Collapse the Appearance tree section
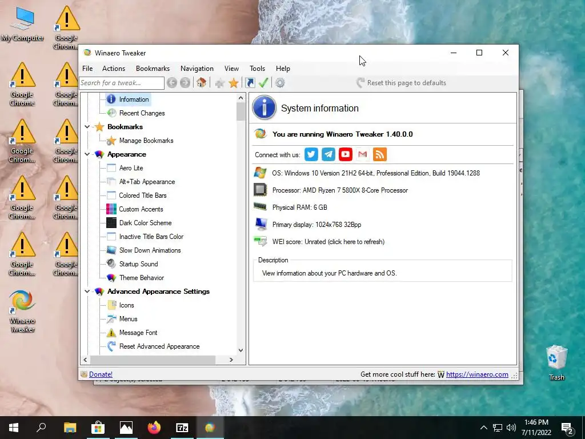 point(87,154)
